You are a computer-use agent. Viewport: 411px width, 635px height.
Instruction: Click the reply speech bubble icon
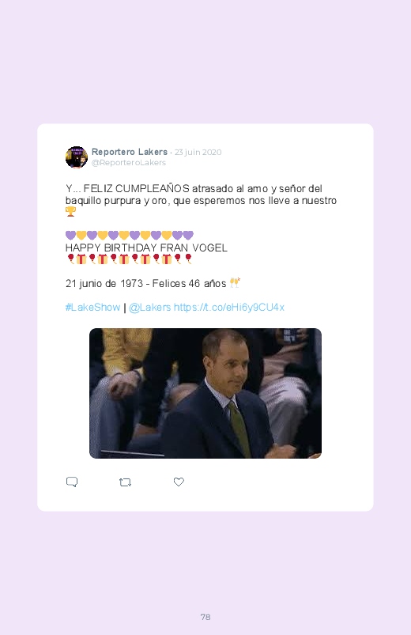(x=72, y=482)
